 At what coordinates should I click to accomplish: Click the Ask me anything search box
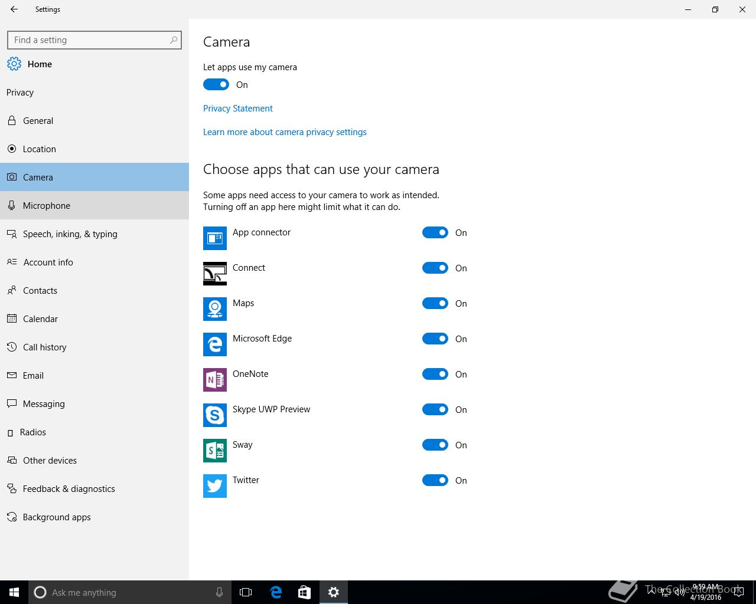click(129, 592)
